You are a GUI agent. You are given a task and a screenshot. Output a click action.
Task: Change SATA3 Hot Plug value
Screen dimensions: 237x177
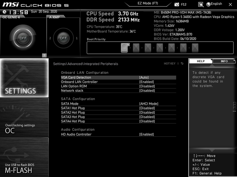point(147,117)
